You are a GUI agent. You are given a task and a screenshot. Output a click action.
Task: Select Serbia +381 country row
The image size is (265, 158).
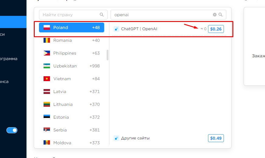tap(72, 130)
